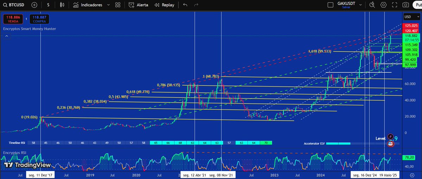
Task: Select chart layout square icon
Action: [x=330, y=5]
